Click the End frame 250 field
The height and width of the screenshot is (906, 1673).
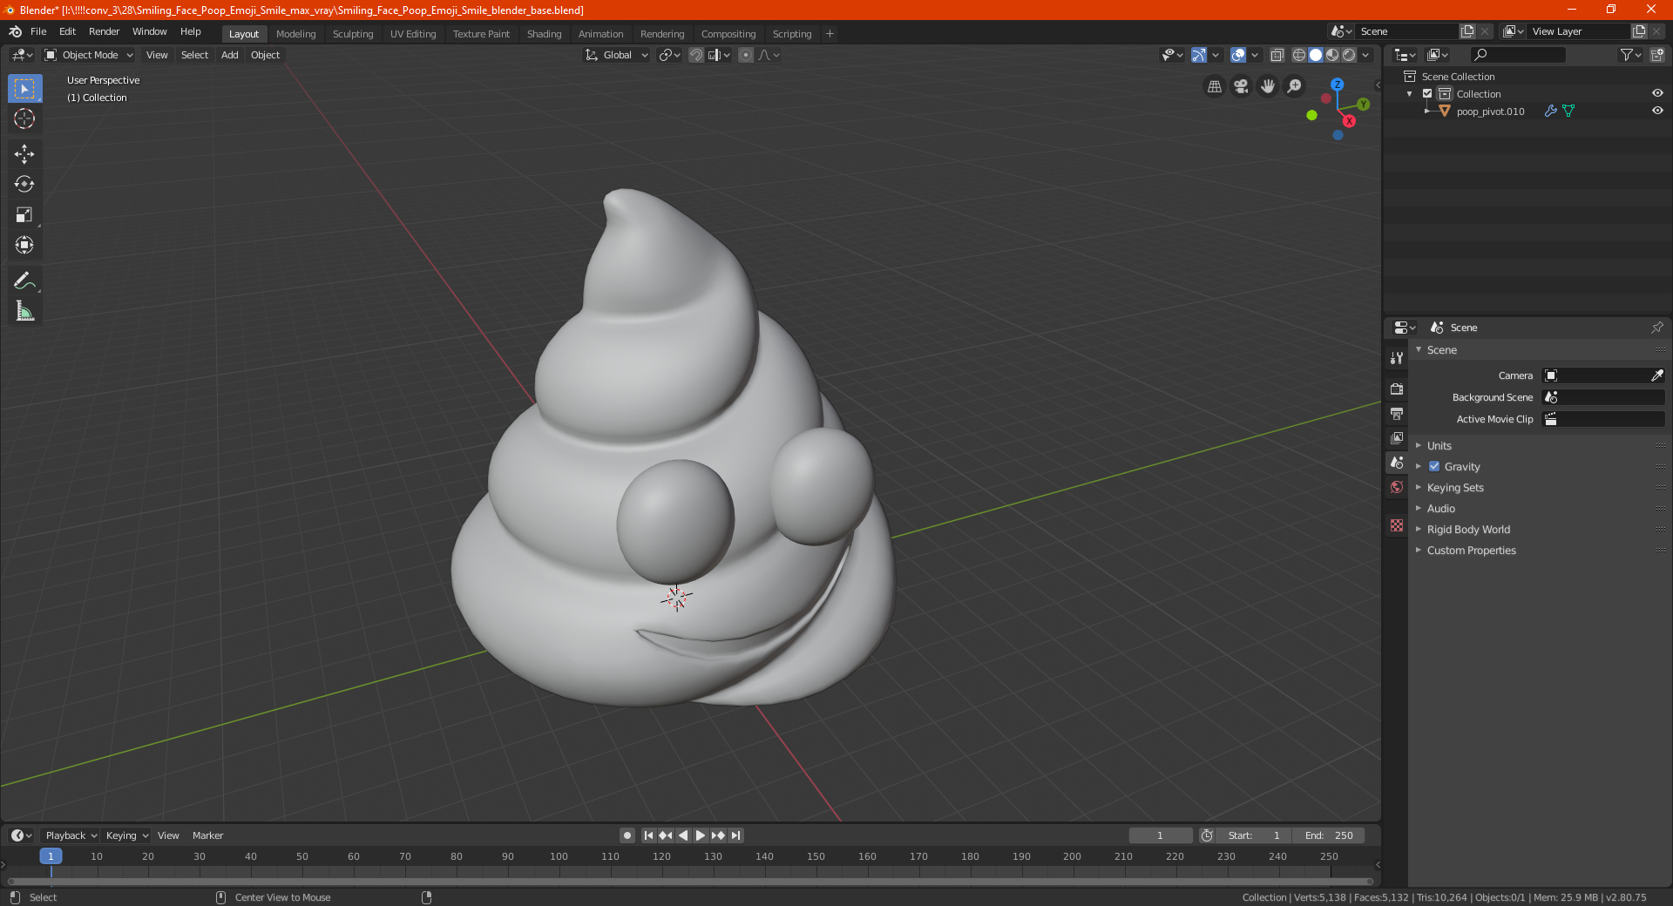tap(1329, 835)
